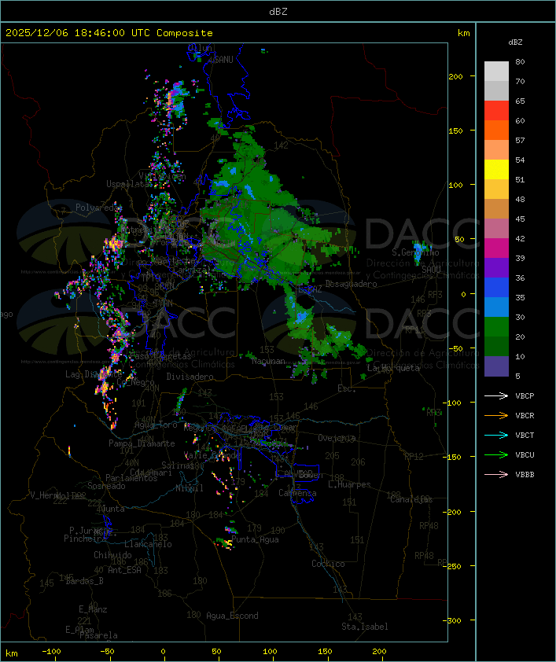This screenshot has width=556, height=662.
Task: Click the km label at bottom-left corner
Action: 11,653
